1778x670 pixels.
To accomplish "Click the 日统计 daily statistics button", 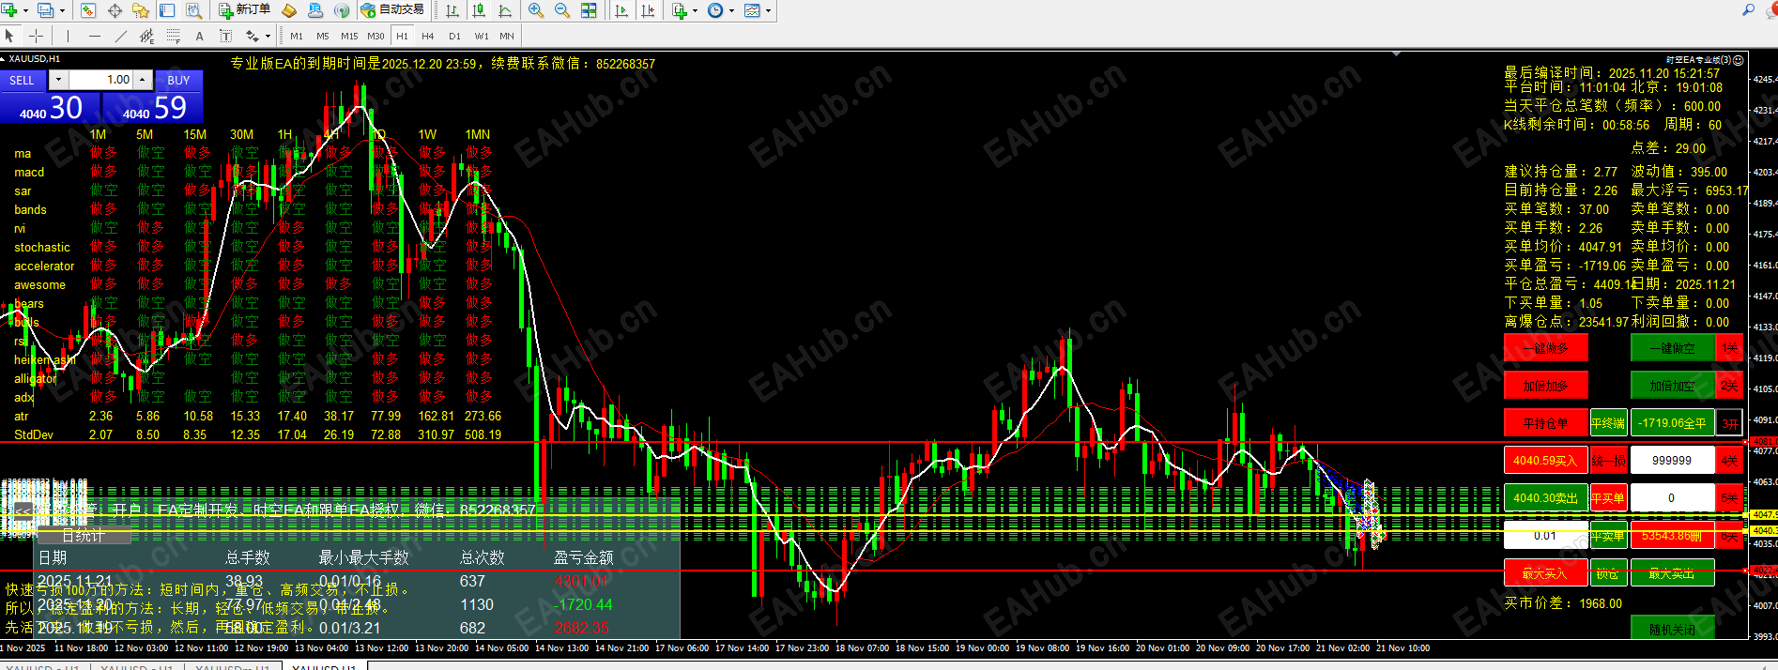I will click(x=84, y=536).
